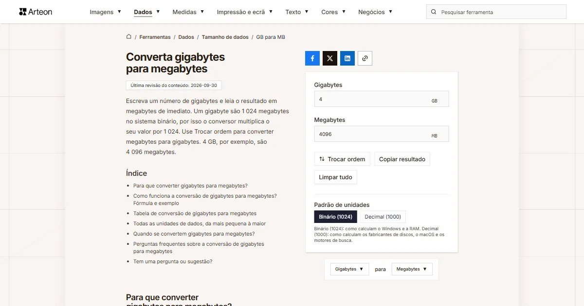584x306 pixels.
Task: Click the Trocar ordem button
Action: tap(342, 159)
